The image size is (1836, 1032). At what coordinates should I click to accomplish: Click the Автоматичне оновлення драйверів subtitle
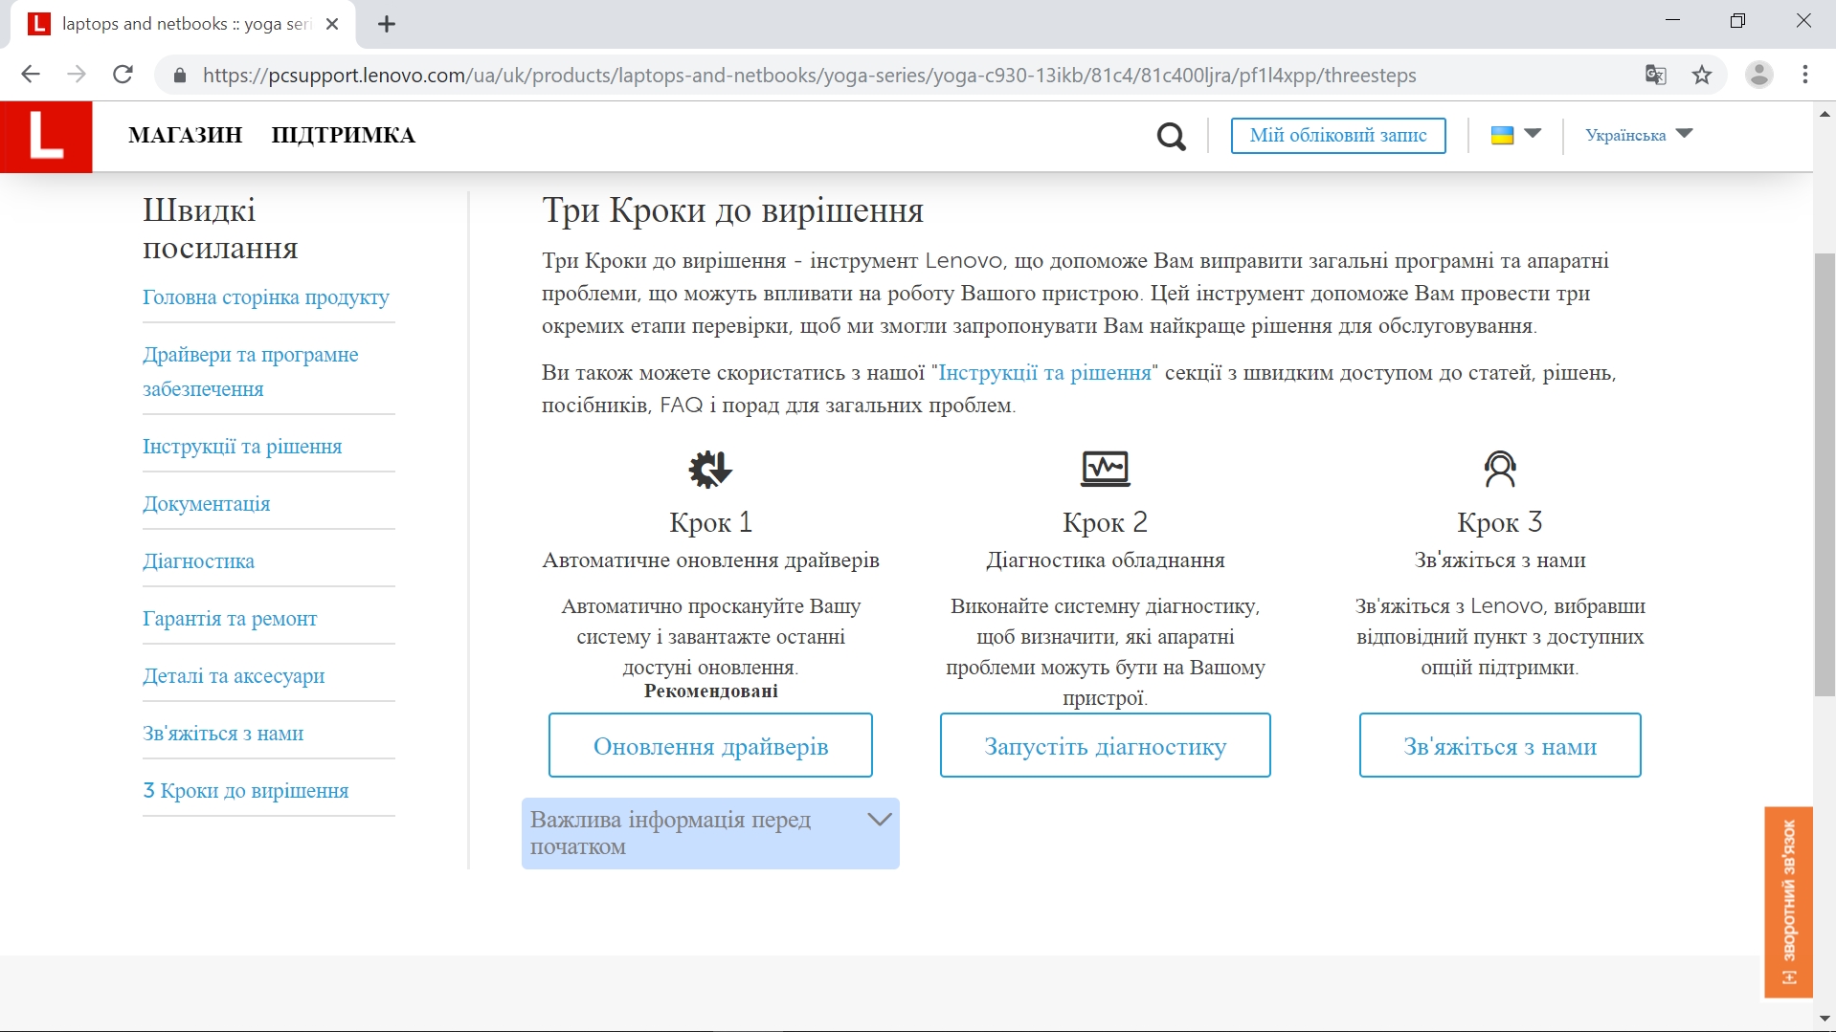coord(710,560)
